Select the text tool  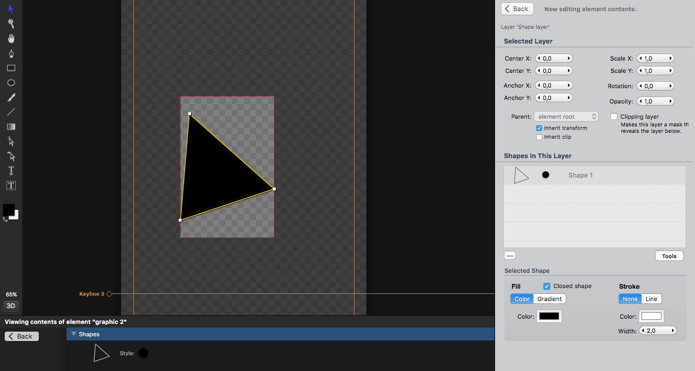(x=11, y=171)
